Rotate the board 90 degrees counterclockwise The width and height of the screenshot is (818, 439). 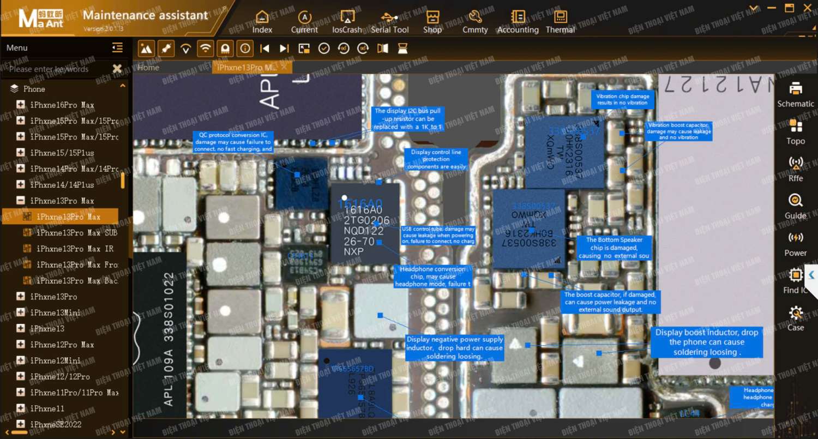[344, 49]
